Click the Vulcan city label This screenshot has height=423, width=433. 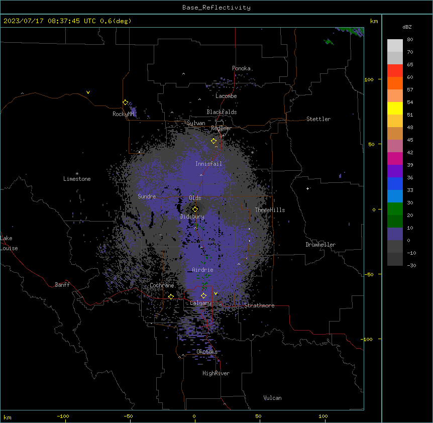click(x=273, y=398)
